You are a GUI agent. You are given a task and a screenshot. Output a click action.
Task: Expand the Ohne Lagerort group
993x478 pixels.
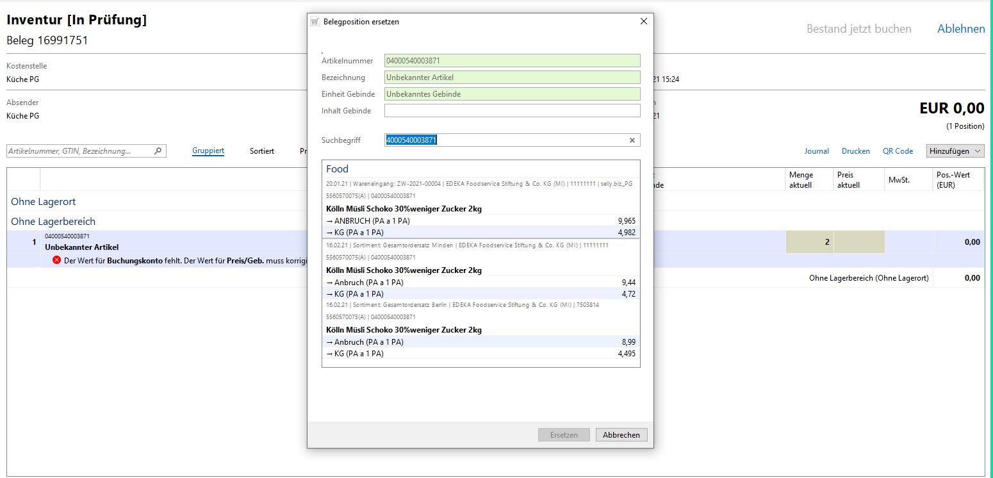[x=44, y=202]
